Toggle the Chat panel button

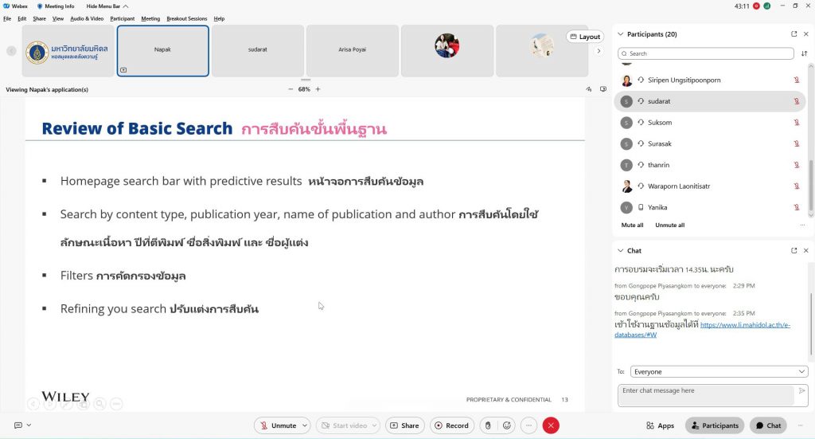tap(769, 425)
